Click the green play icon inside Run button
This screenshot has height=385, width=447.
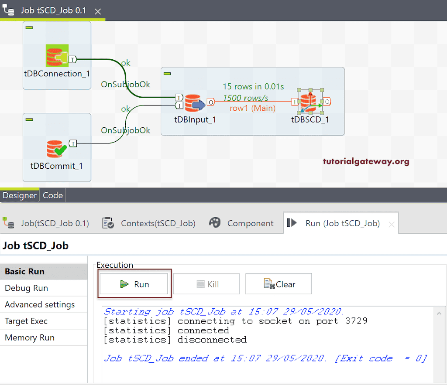[125, 284]
